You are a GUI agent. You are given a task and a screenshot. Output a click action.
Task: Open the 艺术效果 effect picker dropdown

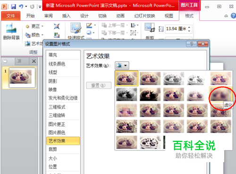click(x=122, y=65)
